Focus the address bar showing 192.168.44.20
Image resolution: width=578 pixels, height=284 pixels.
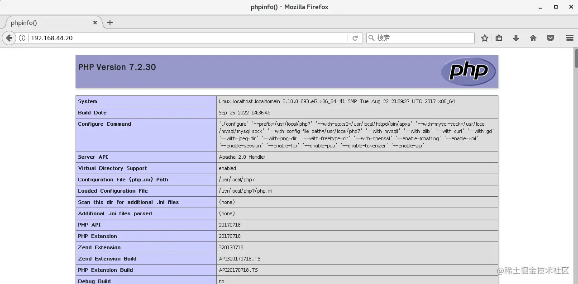188,38
